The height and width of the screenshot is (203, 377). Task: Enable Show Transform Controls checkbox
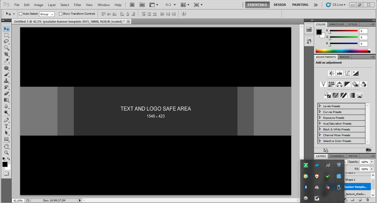pos(60,14)
